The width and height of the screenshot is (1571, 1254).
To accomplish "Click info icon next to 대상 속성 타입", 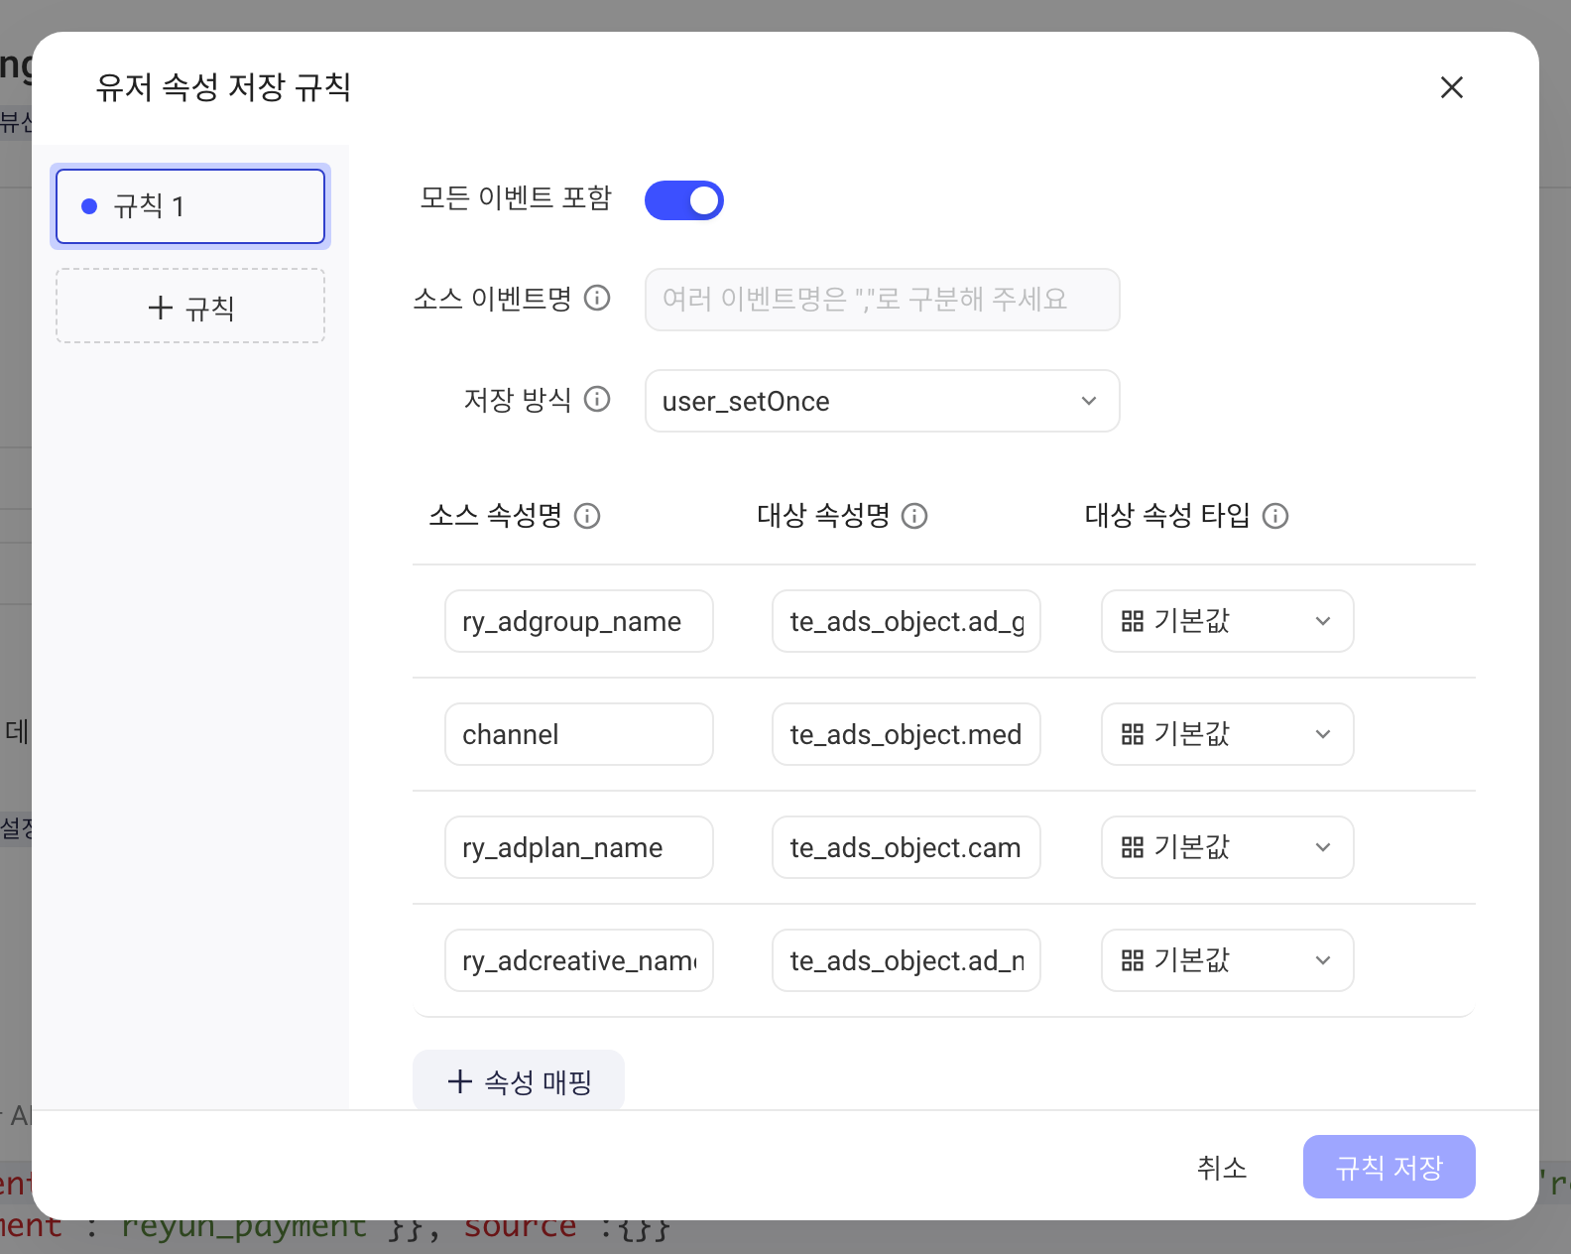I will point(1275,516).
